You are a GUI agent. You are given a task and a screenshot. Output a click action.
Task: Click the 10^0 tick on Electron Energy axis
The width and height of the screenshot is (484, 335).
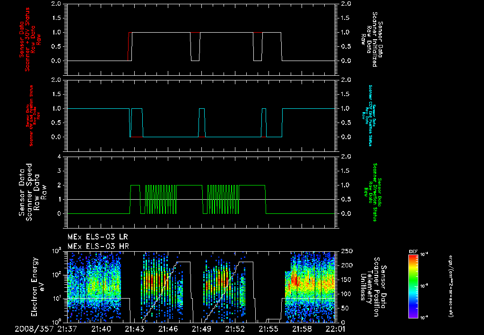[56, 322]
